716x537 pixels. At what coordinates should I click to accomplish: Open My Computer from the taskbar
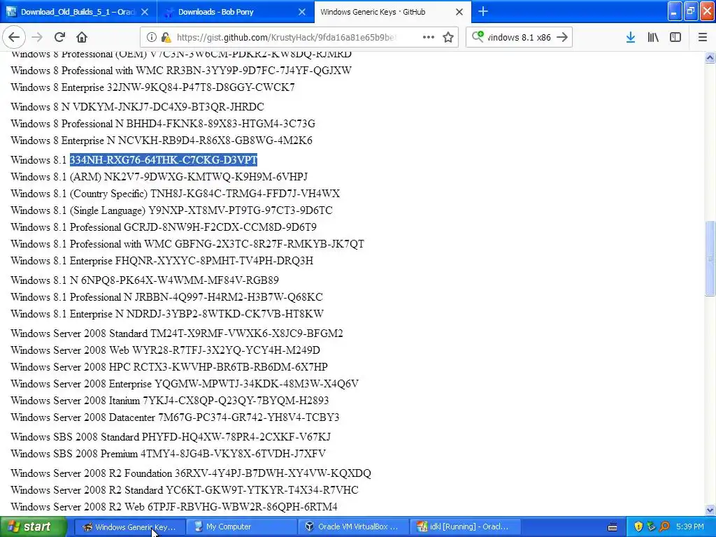pyautogui.click(x=241, y=527)
